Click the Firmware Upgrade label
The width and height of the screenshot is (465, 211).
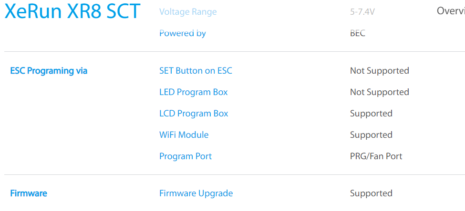[x=196, y=193]
